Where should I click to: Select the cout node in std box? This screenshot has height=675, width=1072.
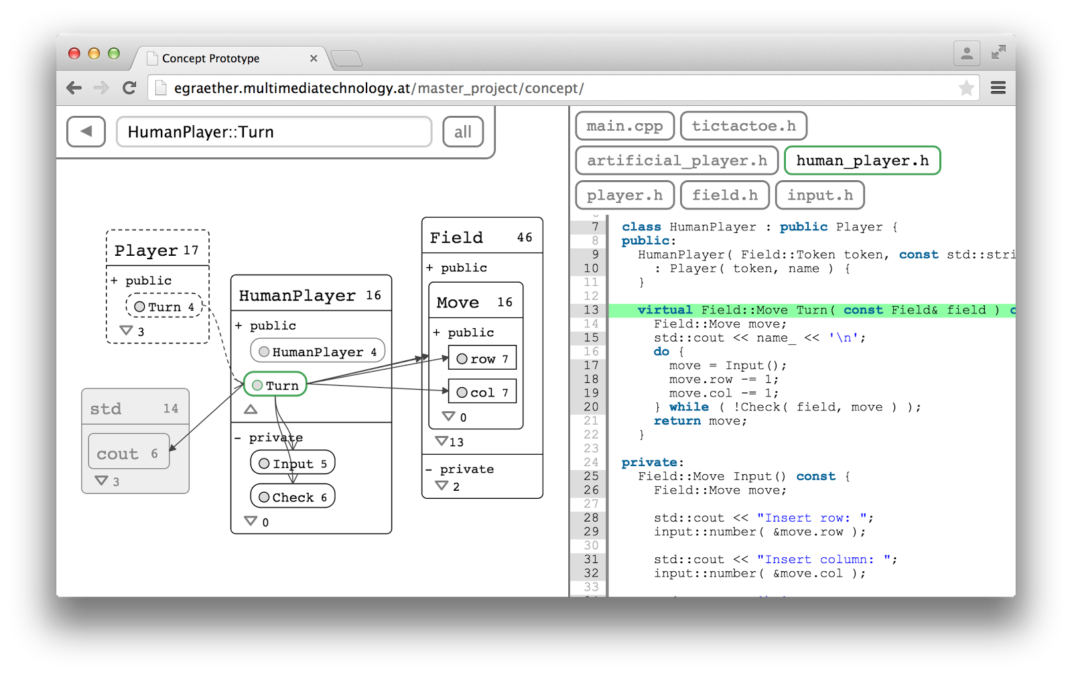click(128, 451)
